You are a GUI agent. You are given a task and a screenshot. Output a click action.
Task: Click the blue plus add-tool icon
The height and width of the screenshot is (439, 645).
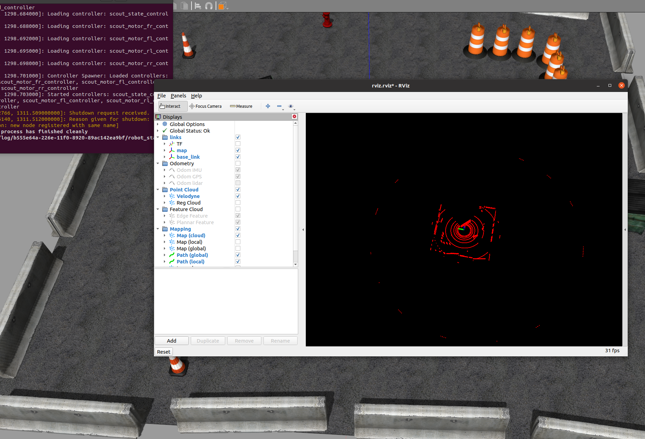[x=268, y=106]
